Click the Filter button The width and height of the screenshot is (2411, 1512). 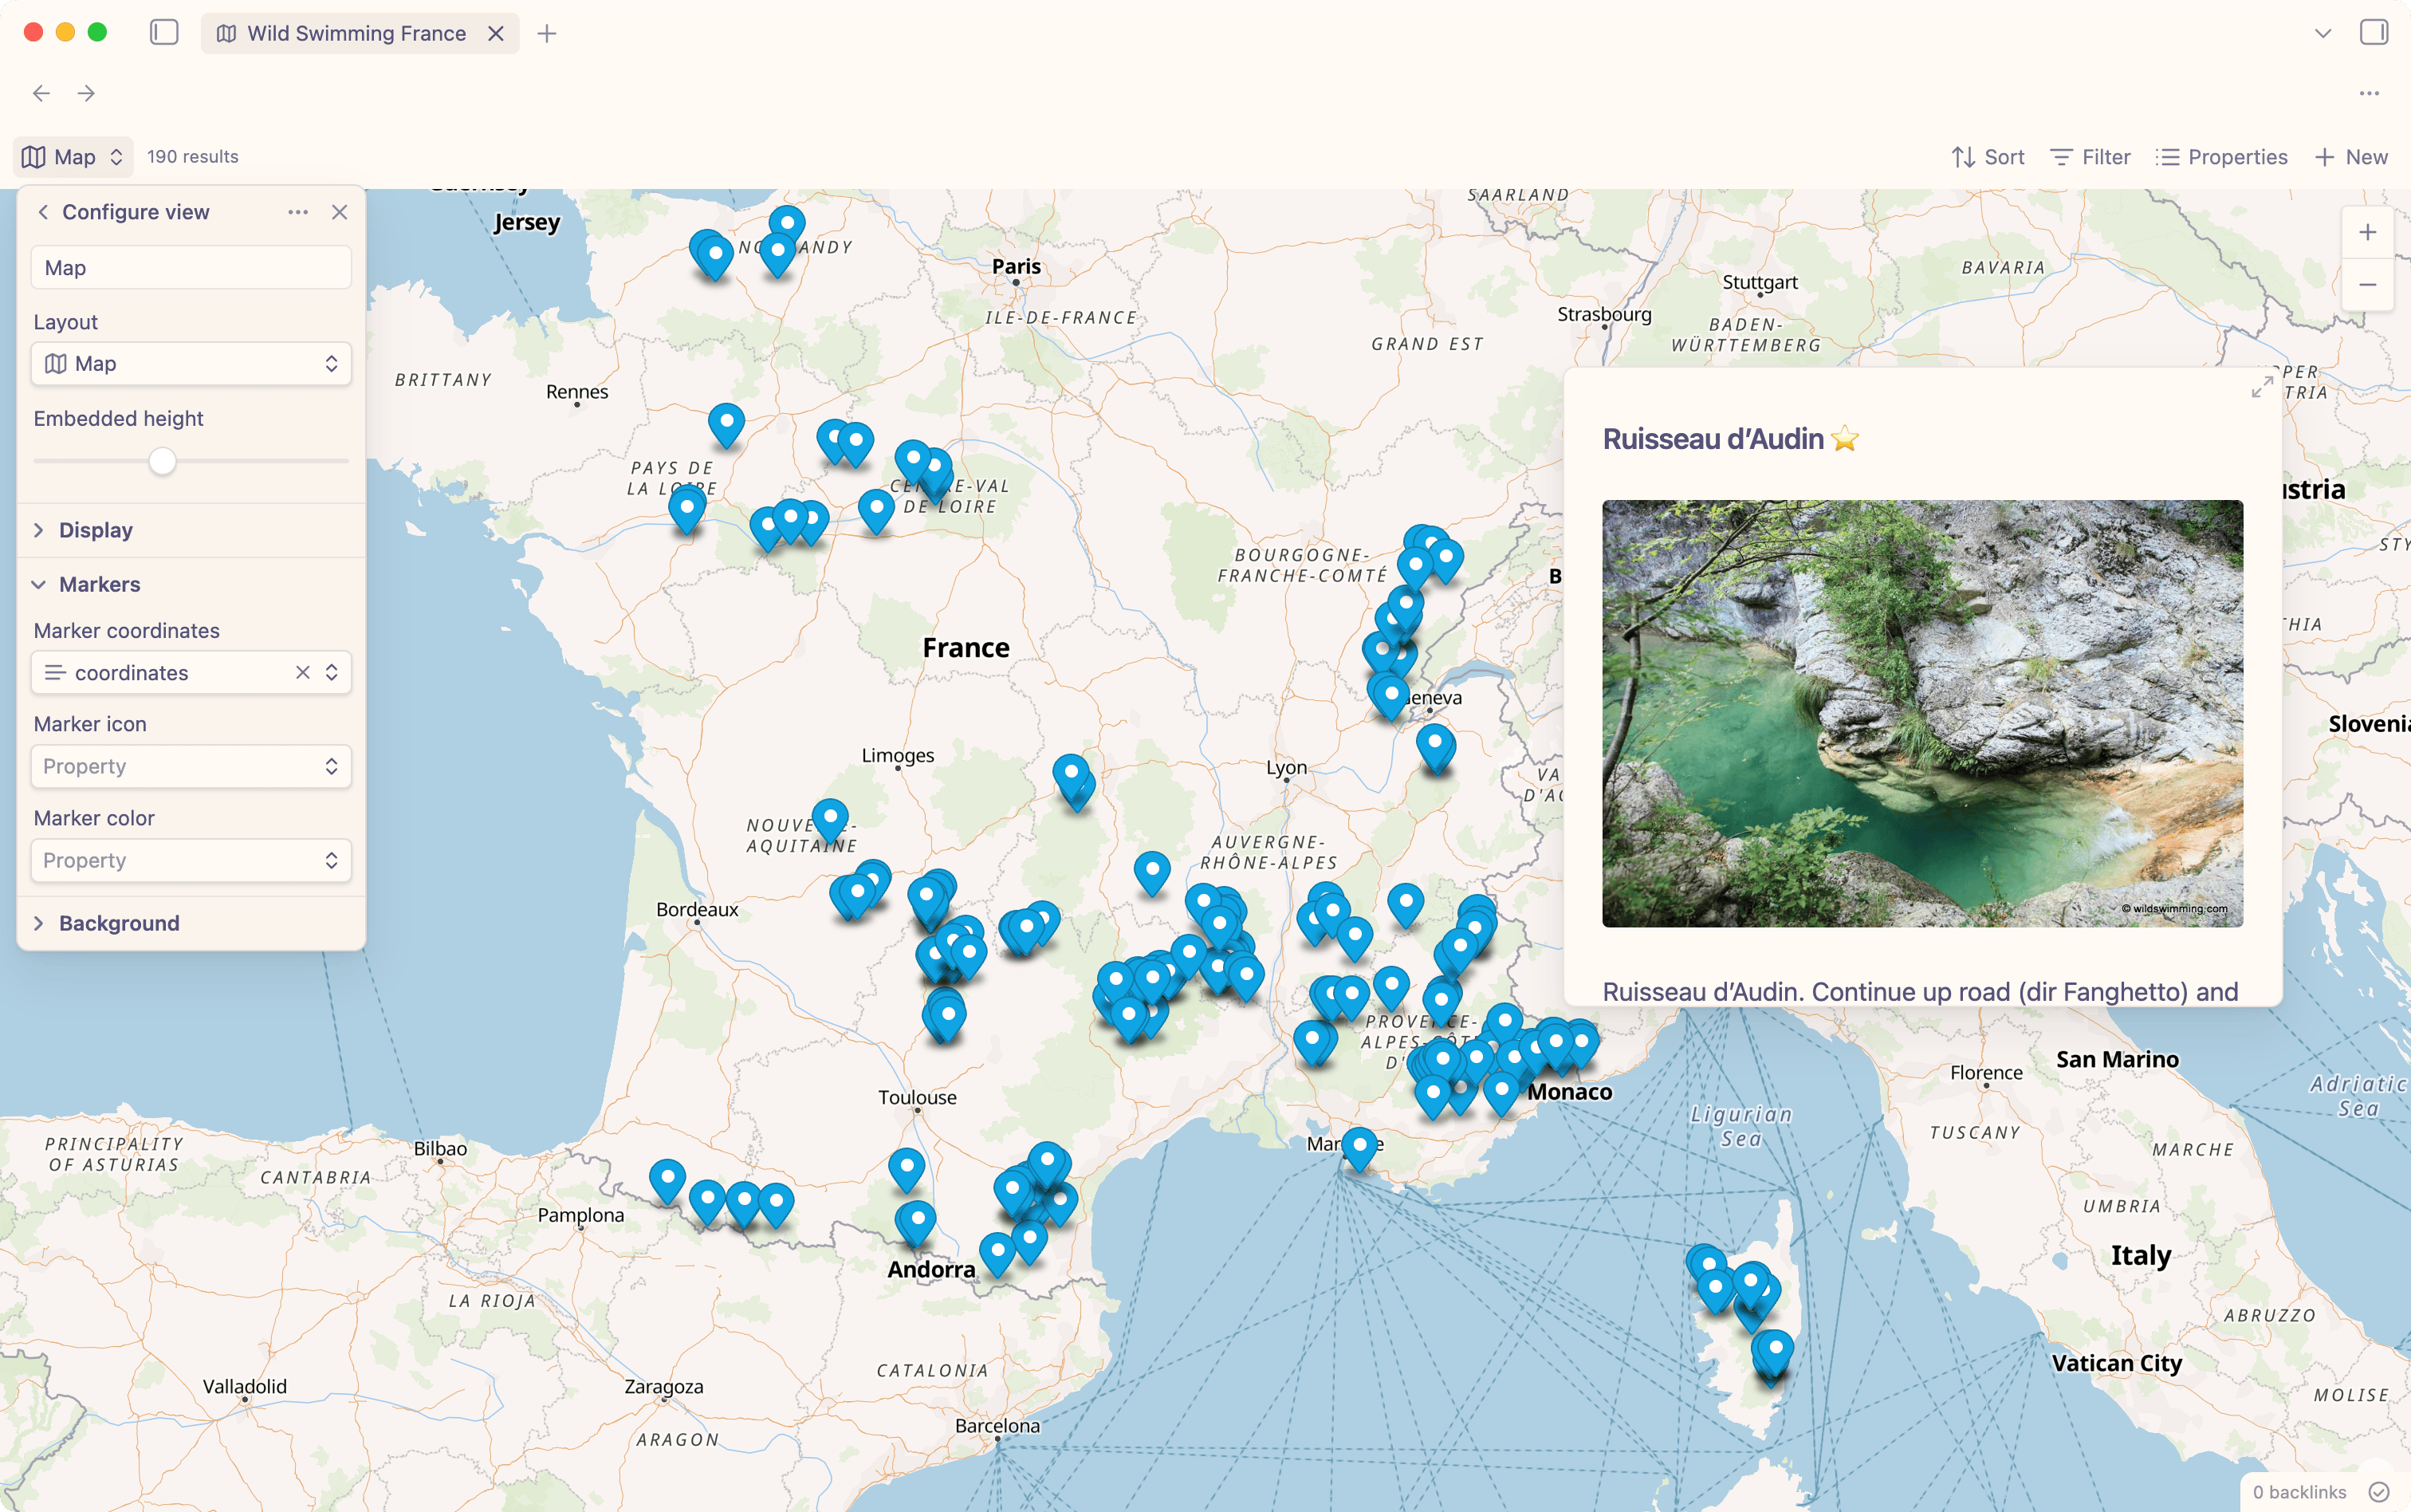tap(2090, 157)
